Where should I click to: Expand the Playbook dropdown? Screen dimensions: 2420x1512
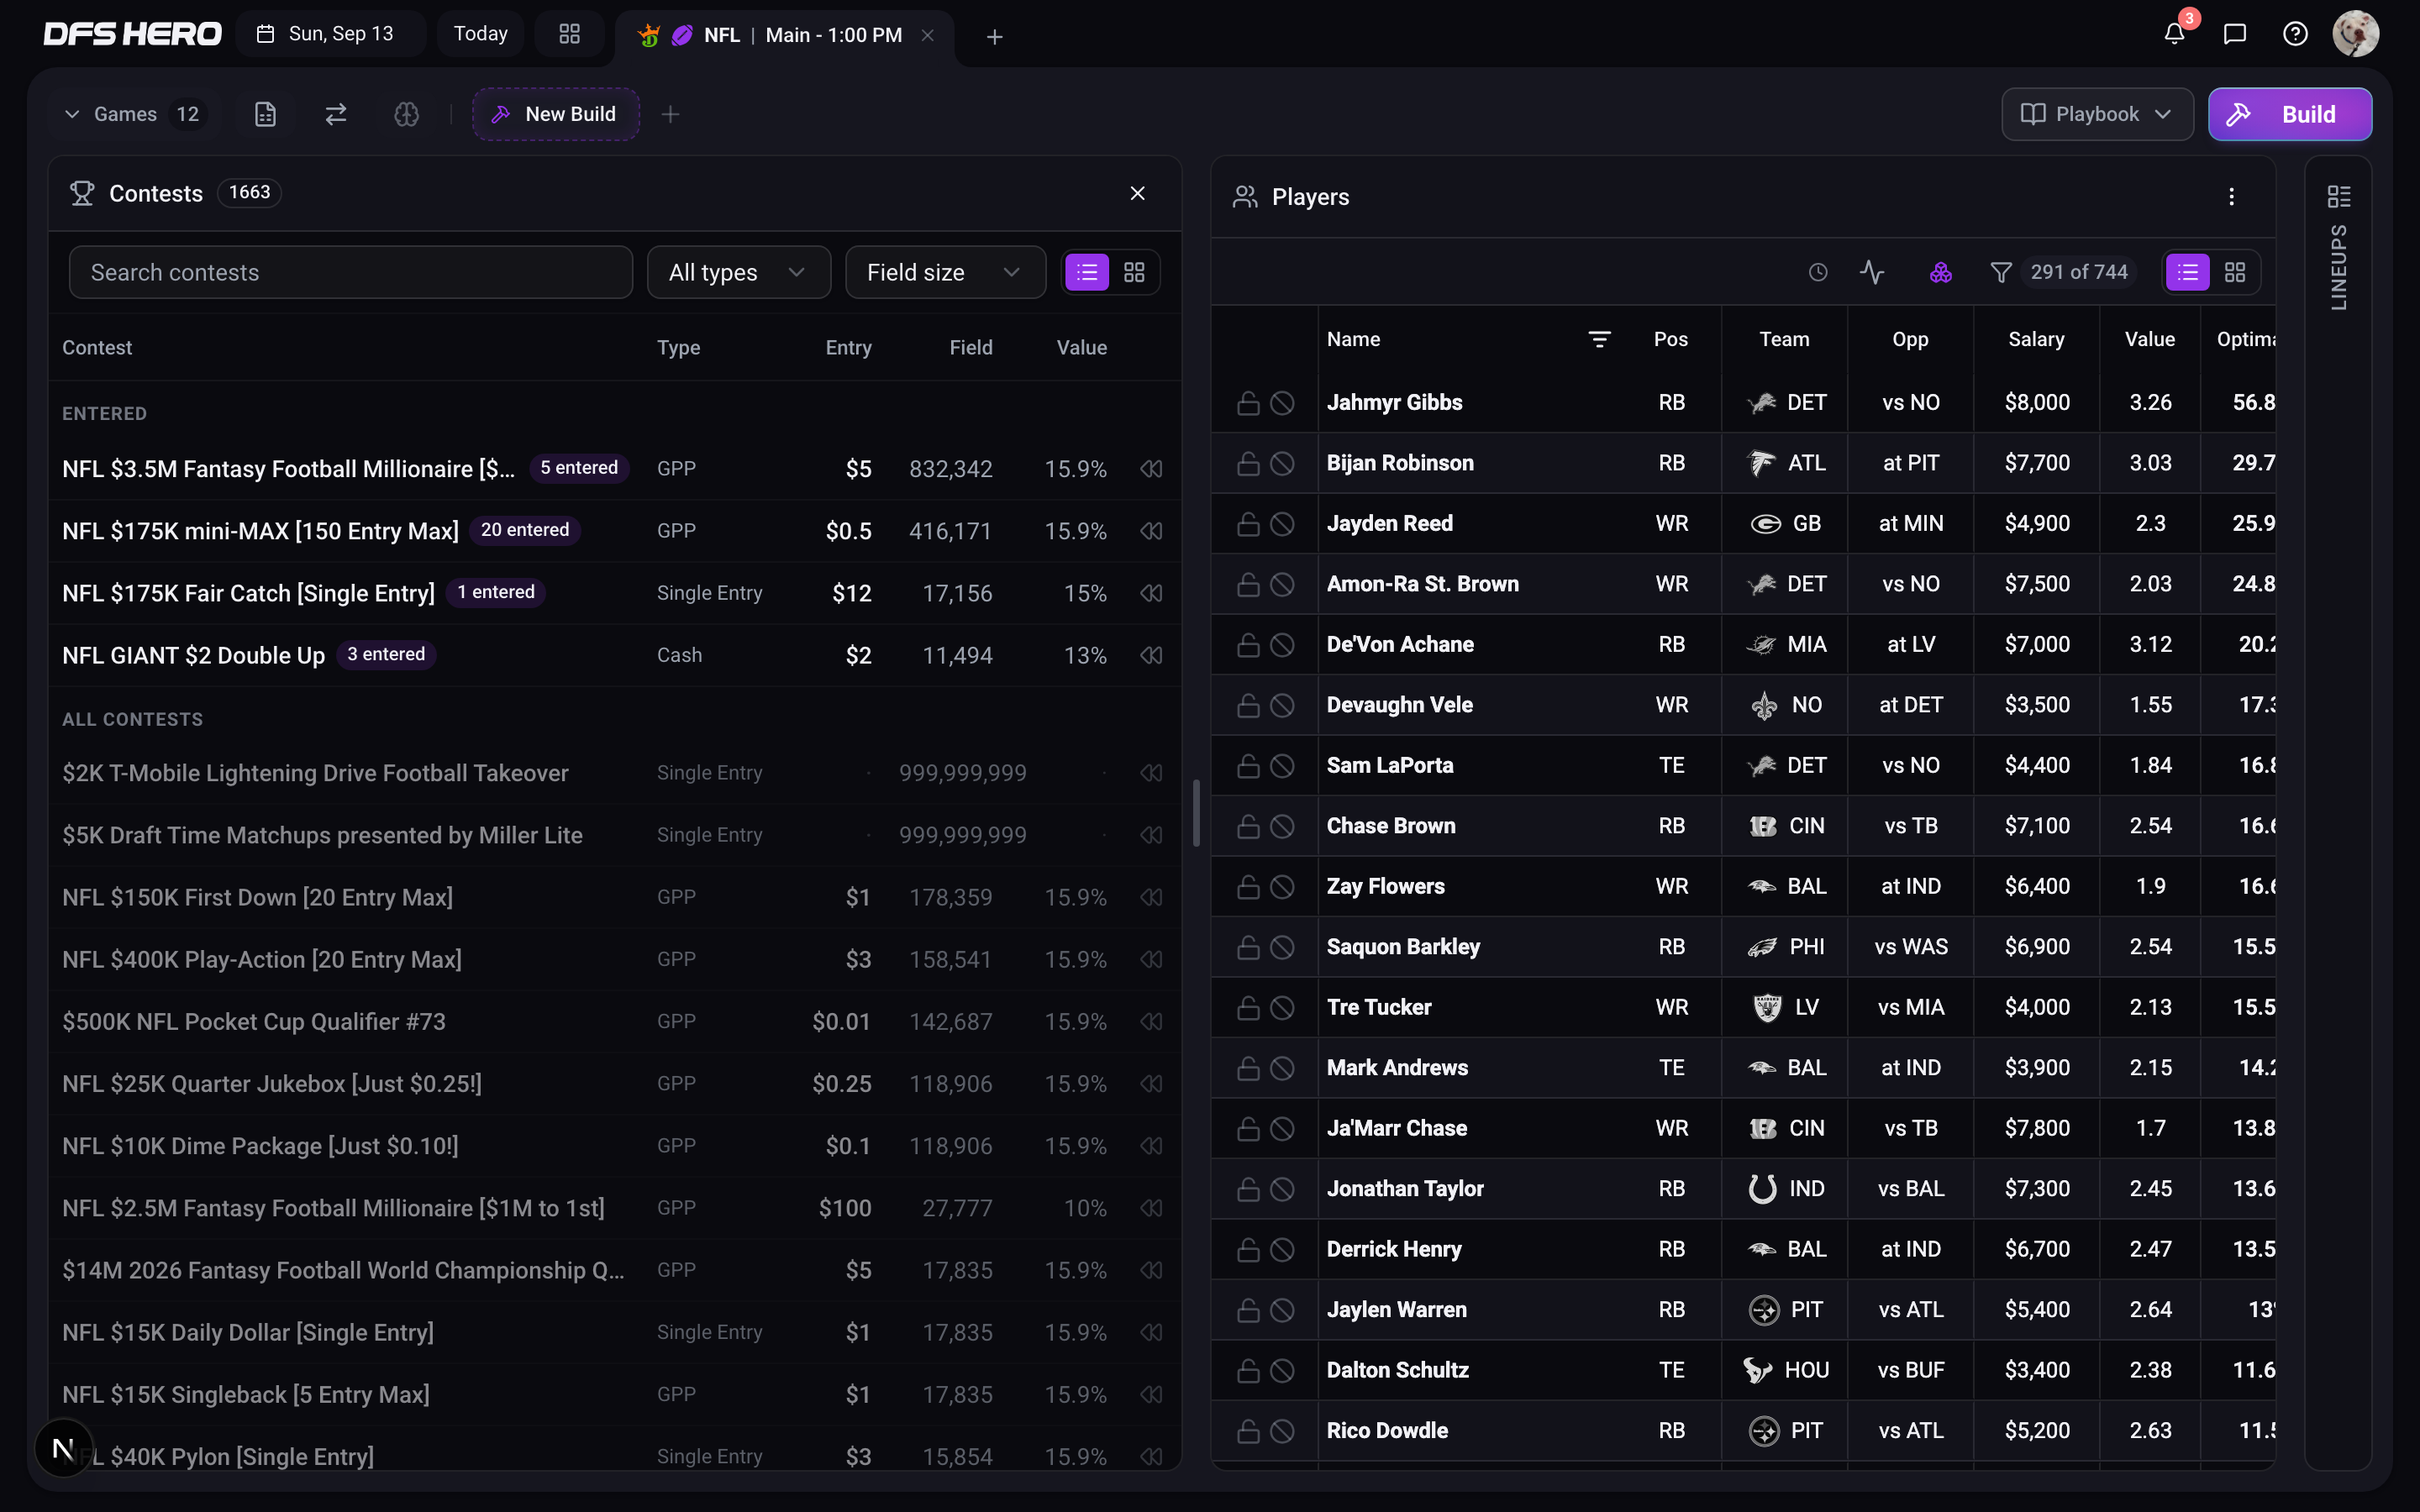2097,114
